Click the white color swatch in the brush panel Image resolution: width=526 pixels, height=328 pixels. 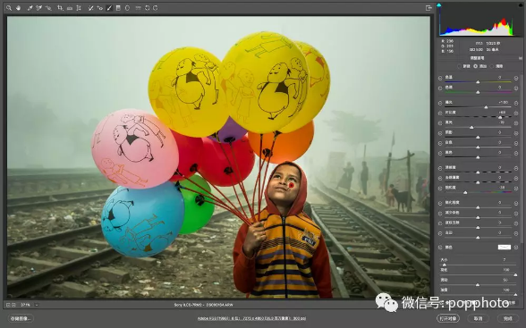coord(505,248)
